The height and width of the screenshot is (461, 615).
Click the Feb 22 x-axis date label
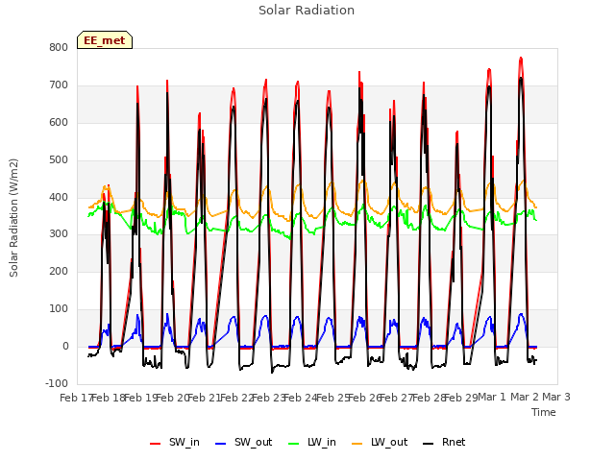point(237,398)
